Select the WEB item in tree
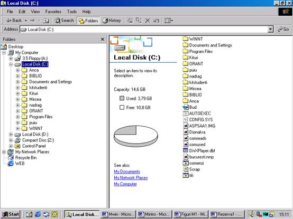 click(x=20, y=164)
